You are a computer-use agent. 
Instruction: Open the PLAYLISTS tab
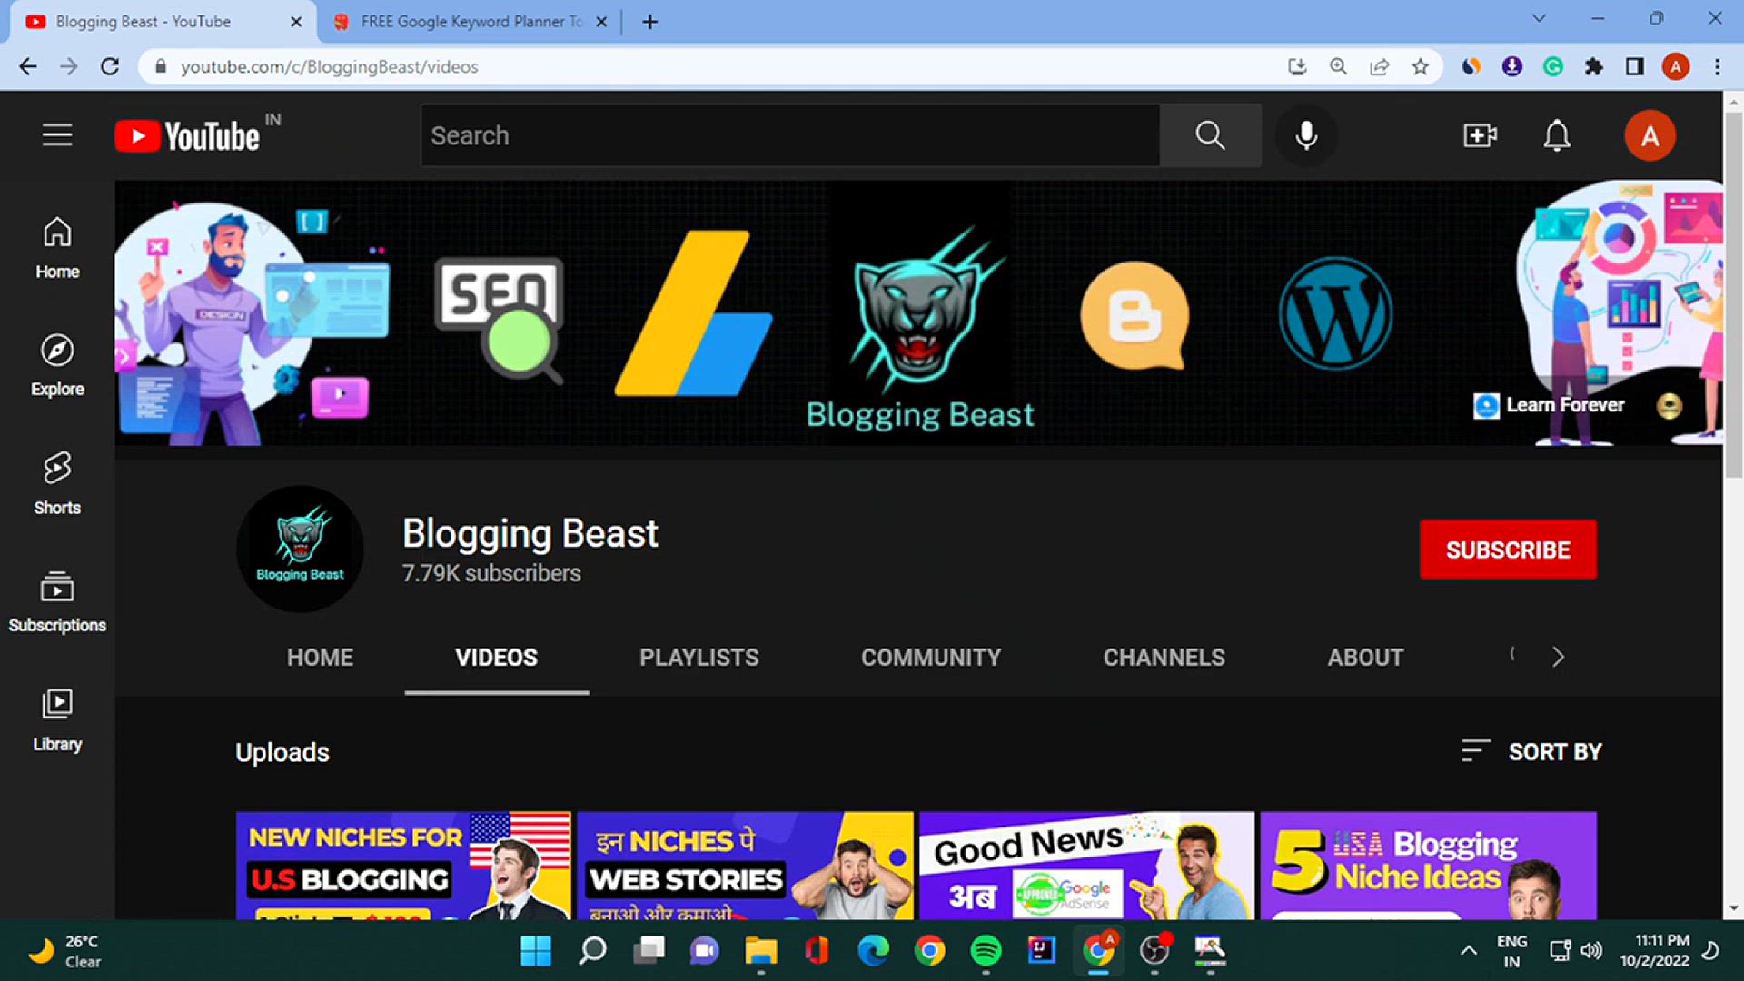(x=699, y=658)
